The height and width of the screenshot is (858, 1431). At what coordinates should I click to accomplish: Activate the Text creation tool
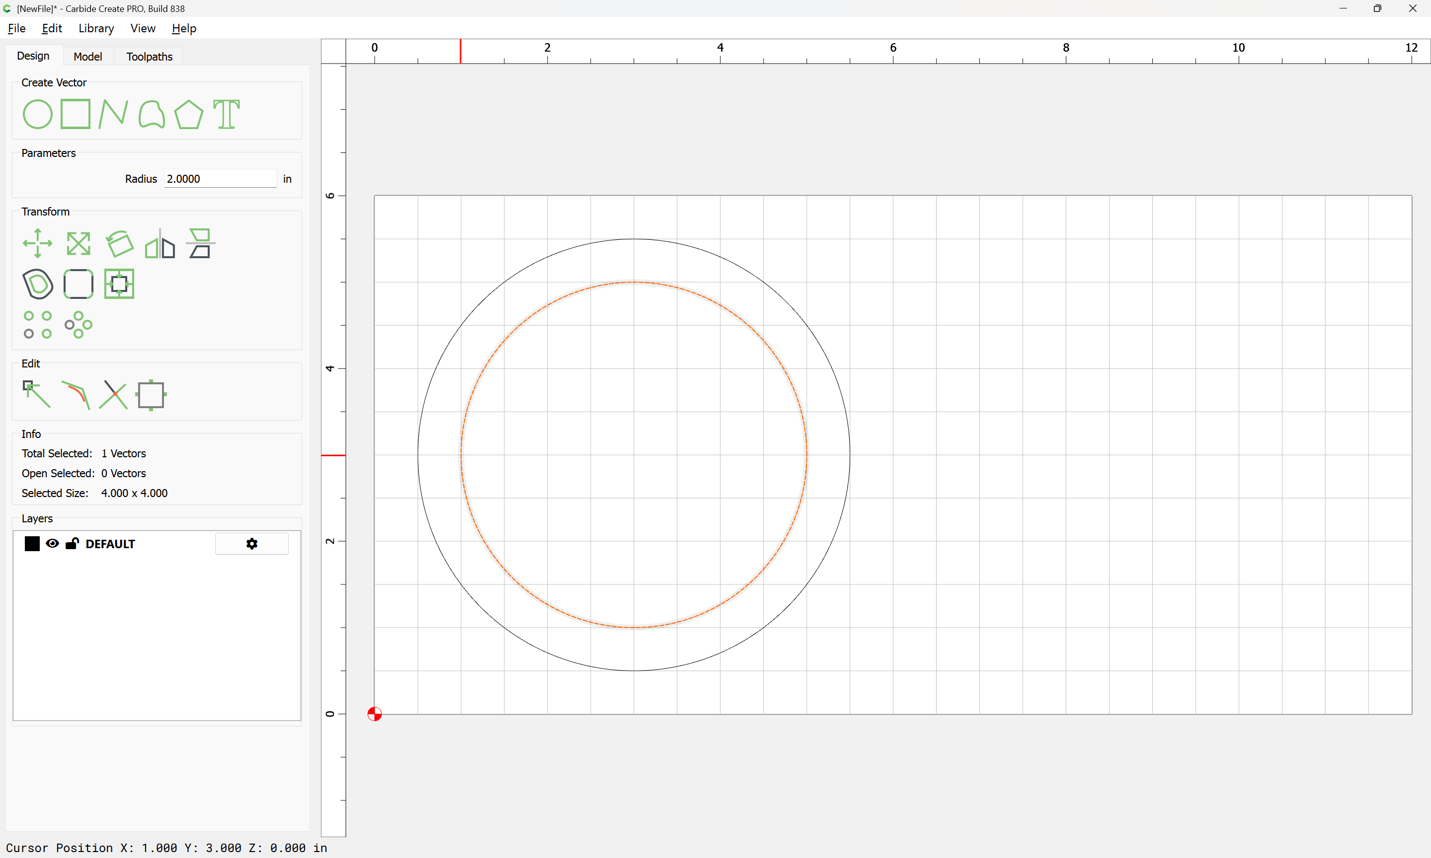(226, 114)
